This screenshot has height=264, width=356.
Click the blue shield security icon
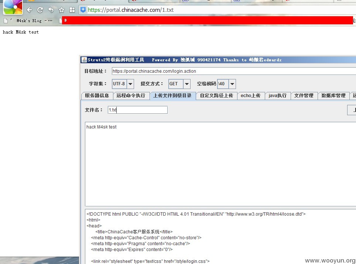[x=83, y=10]
